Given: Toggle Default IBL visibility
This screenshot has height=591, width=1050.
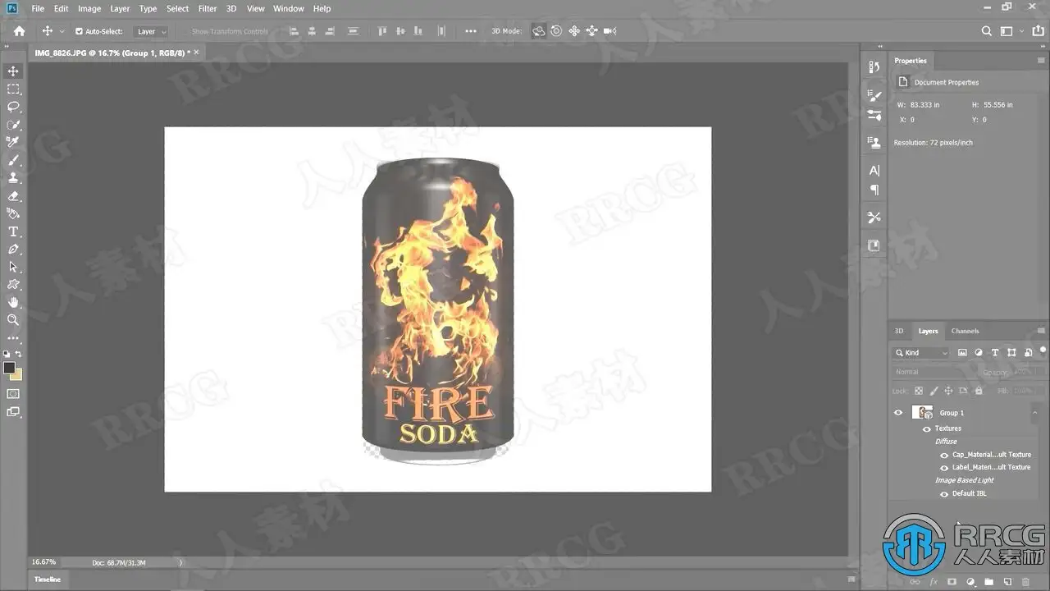Looking at the screenshot, I should (944, 493).
